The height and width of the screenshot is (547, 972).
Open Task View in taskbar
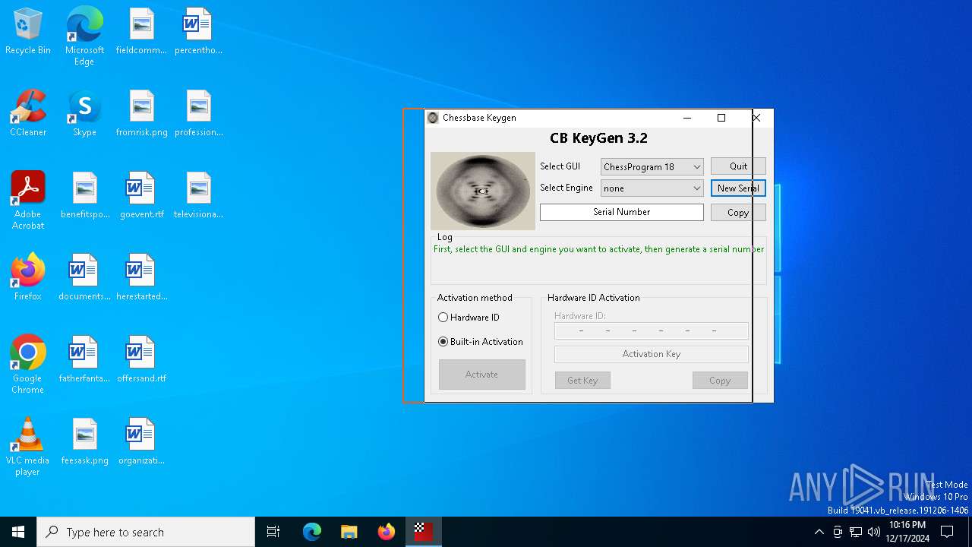click(273, 532)
